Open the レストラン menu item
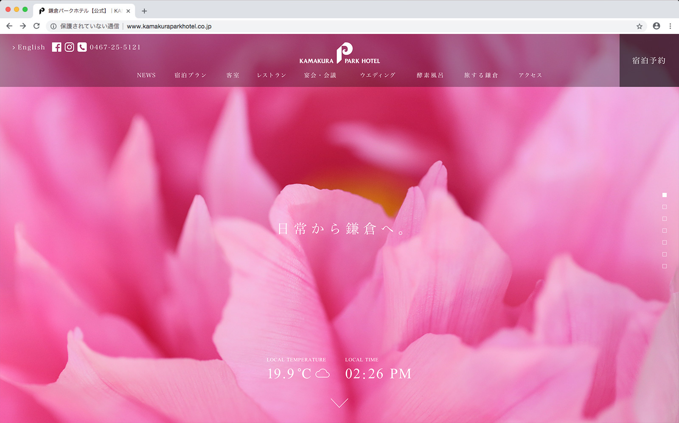This screenshot has width=679, height=423. point(272,75)
